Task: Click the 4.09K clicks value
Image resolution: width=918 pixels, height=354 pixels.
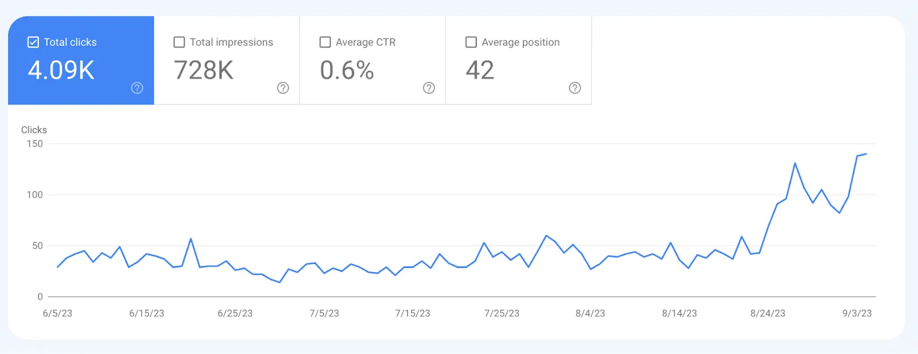Action: (60, 70)
